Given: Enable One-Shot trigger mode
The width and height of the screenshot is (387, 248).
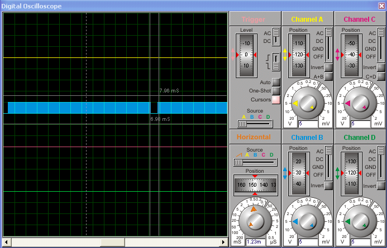Looking at the screenshot, I should [x=275, y=91].
